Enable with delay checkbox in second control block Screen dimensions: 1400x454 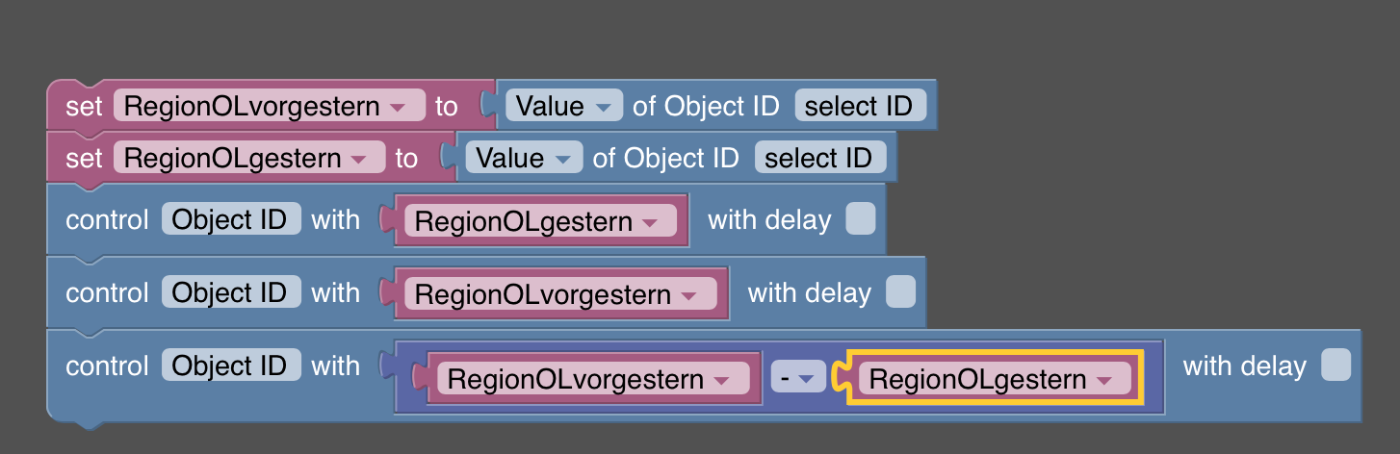pyautogui.click(x=900, y=291)
